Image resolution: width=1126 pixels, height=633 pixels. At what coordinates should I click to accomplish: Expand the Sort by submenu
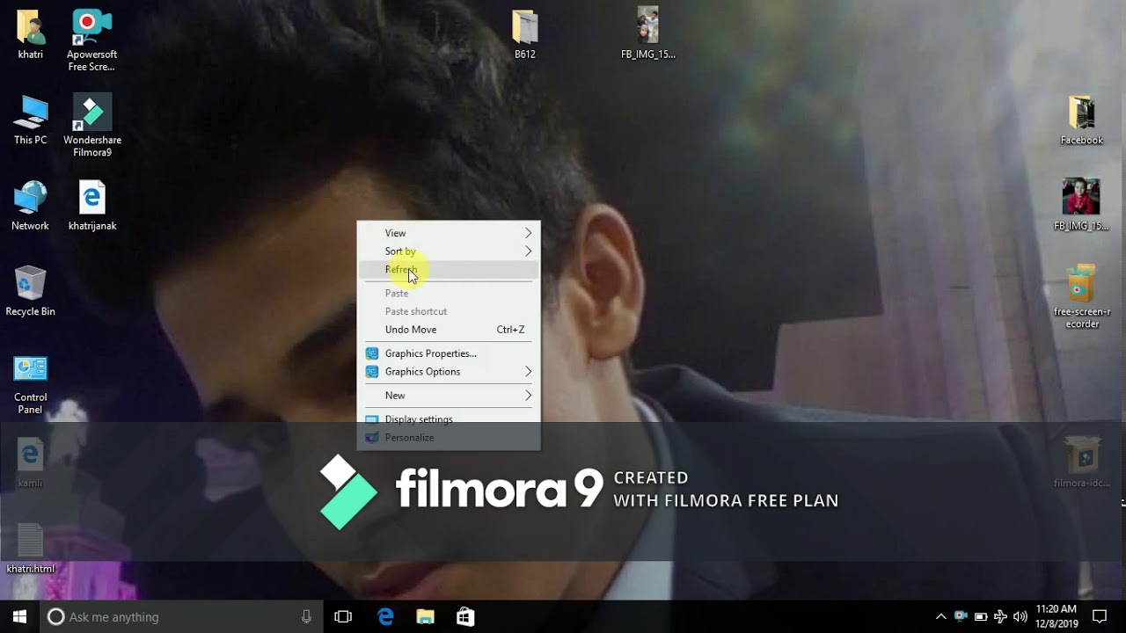[x=449, y=251]
